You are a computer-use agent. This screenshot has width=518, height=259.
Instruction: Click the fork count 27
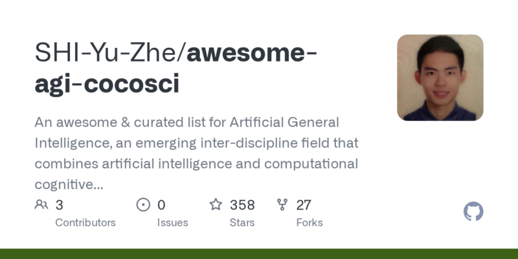pos(304,205)
